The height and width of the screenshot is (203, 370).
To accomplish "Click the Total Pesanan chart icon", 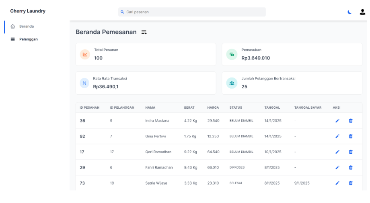I will click(x=85, y=55).
